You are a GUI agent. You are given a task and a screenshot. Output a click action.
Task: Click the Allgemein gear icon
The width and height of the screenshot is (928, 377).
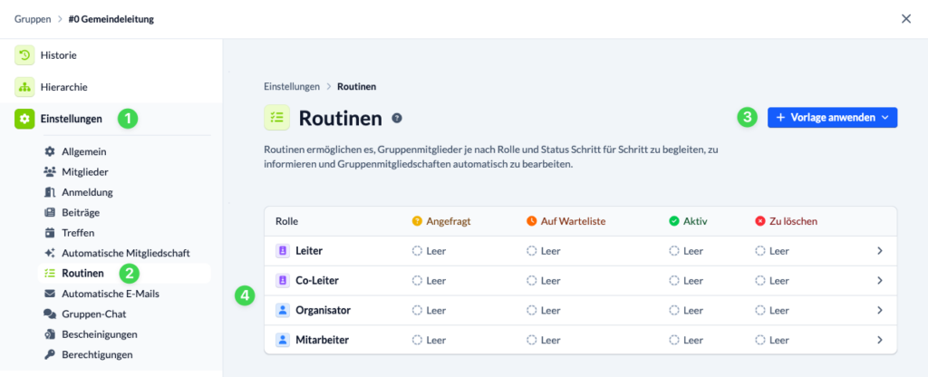(50, 151)
